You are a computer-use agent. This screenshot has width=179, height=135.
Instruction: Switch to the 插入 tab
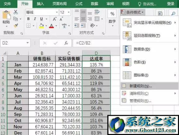40,4
